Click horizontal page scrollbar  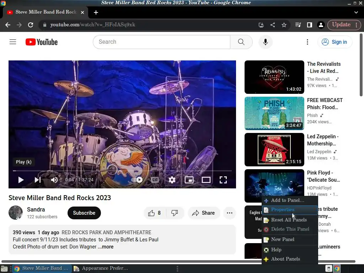[x=178, y=261]
